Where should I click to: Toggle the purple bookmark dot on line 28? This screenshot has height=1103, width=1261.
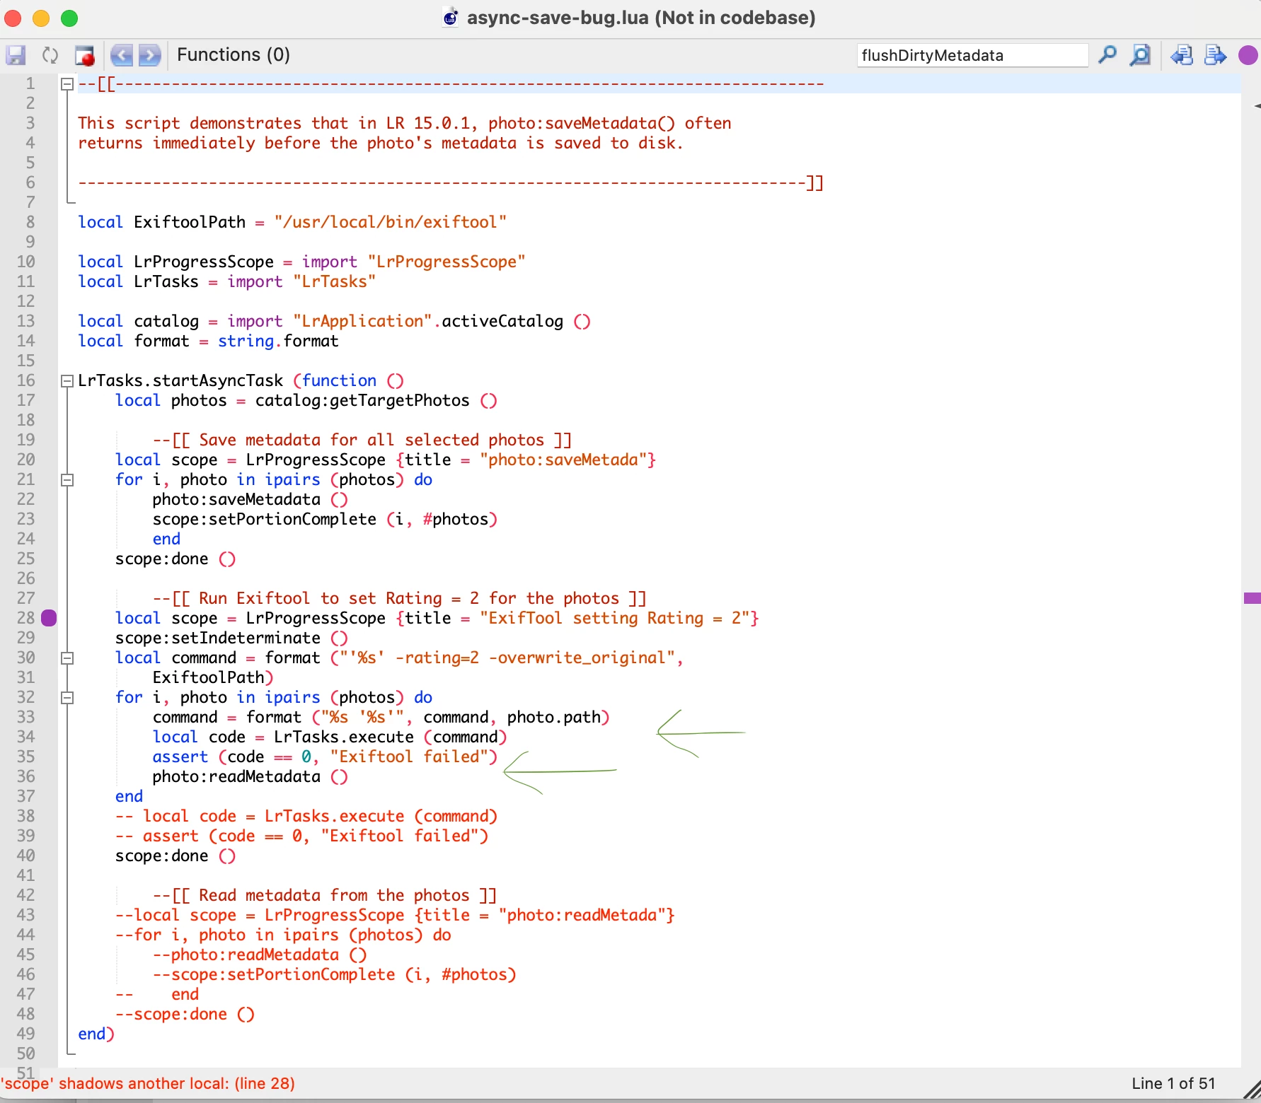49,618
